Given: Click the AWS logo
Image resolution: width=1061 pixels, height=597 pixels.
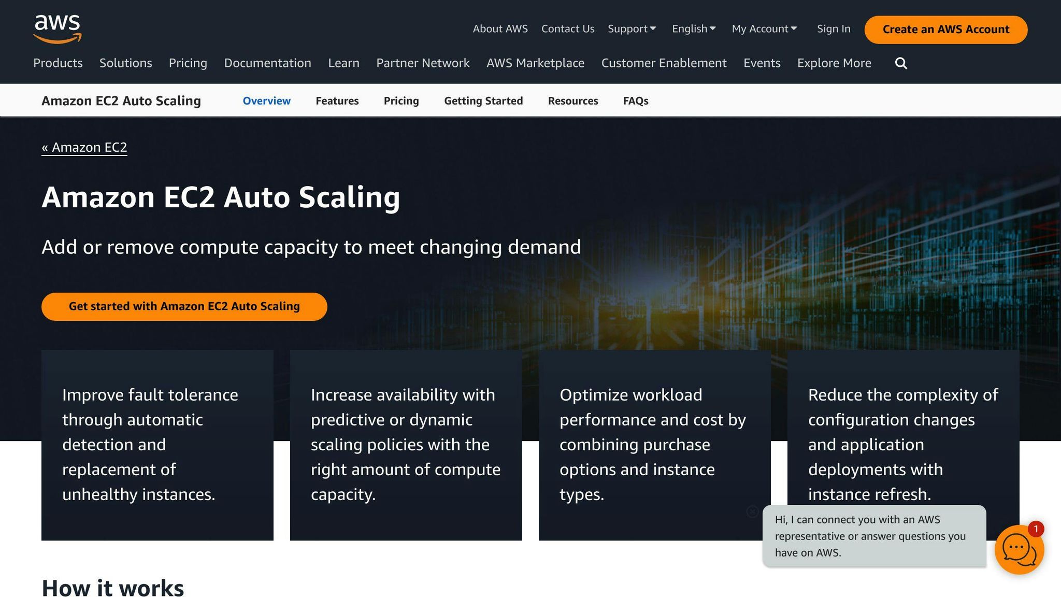Looking at the screenshot, I should (57, 29).
